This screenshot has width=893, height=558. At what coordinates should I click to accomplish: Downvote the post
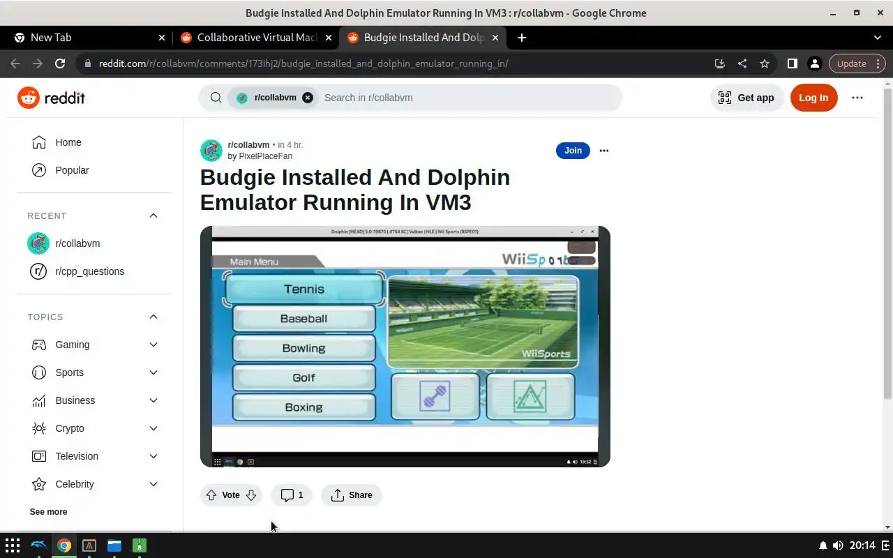click(x=251, y=495)
